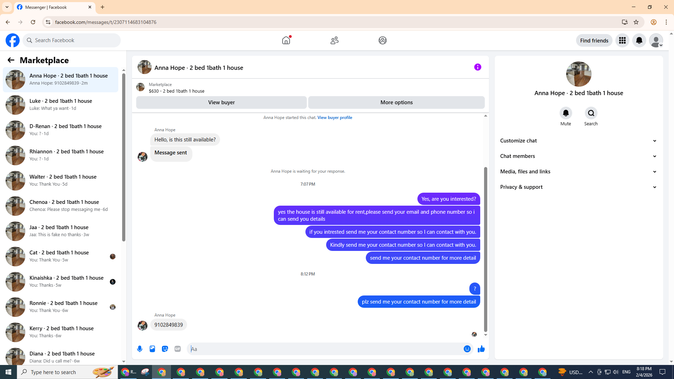The image size is (674, 379).
Task: Open the notifications bell
Action: 639,40
